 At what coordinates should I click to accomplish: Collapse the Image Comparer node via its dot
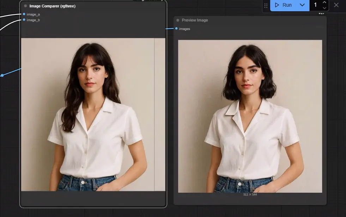pos(25,6)
